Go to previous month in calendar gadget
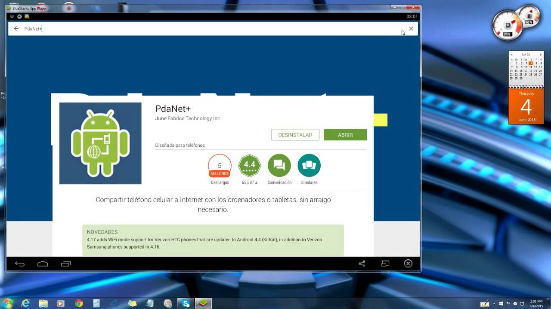 coord(511,55)
